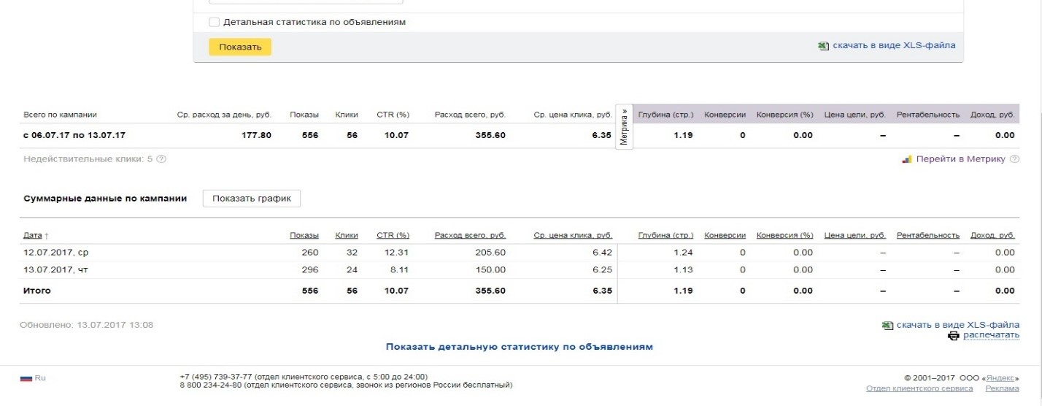The width and height of the screenshot is (1042, 406).
Task: Click Обновлено: 13.07.2017 13:08 timestamp
Action: coord(88,325)
